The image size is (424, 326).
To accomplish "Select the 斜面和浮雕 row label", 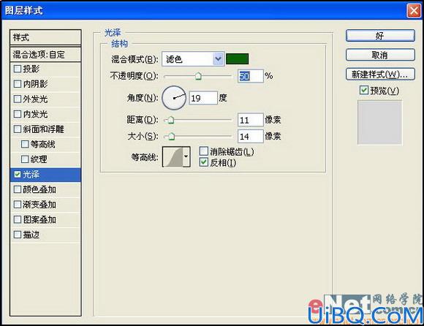I will (x=44, y=129).
